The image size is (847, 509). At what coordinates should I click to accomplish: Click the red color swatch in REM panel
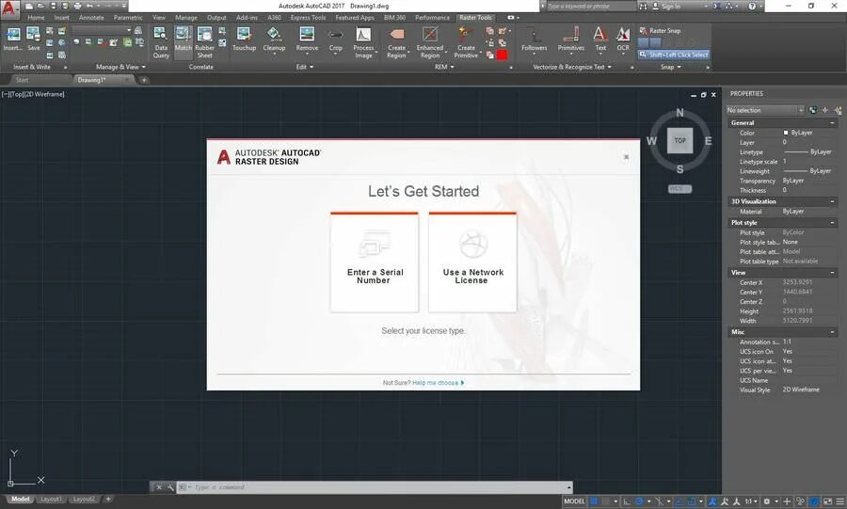502,56
